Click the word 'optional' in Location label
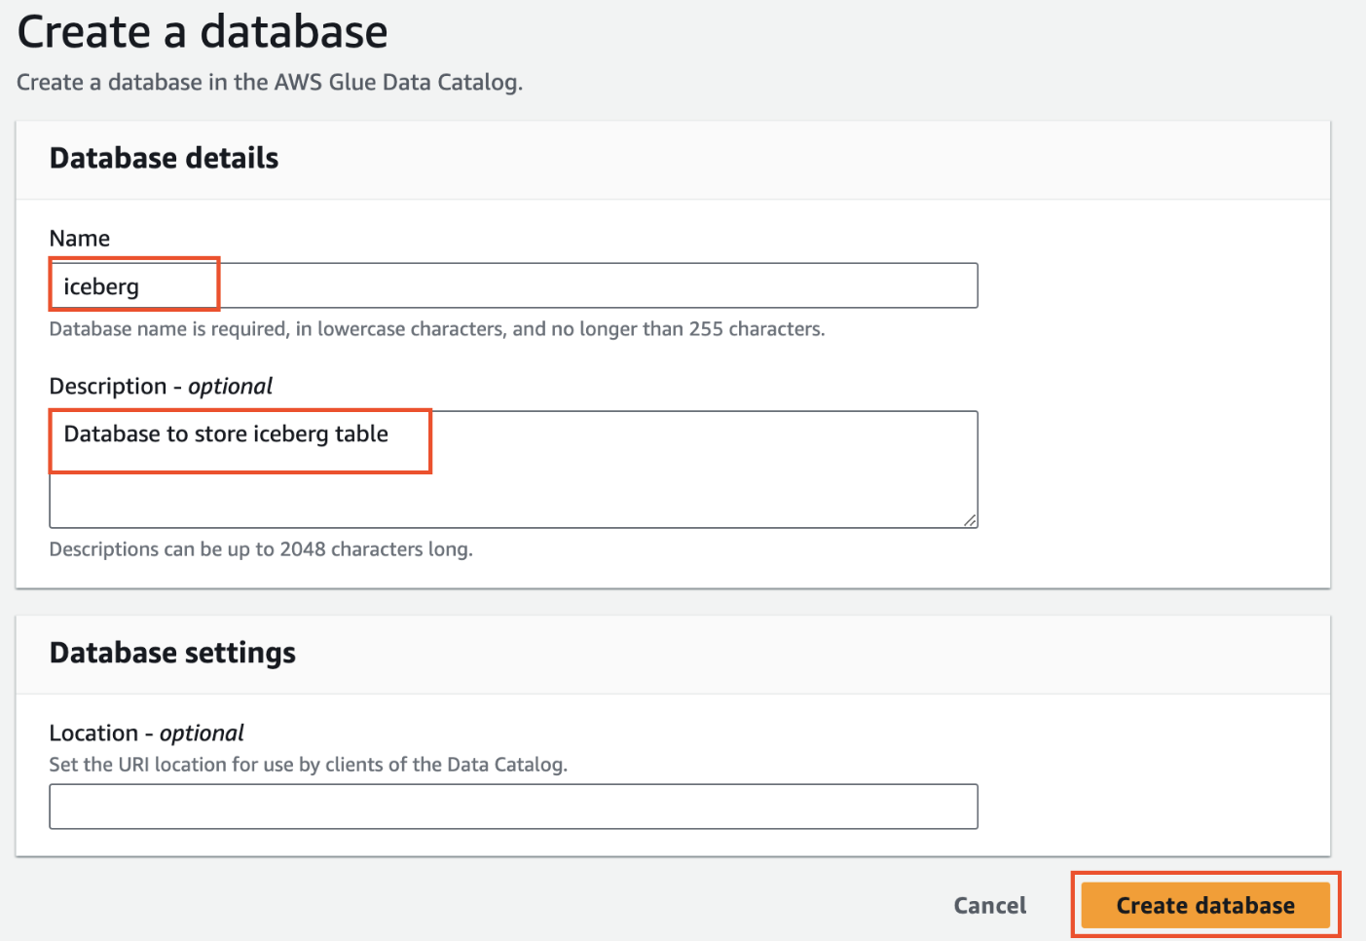This screenshot has height=941, width=1367. [202, 734]
